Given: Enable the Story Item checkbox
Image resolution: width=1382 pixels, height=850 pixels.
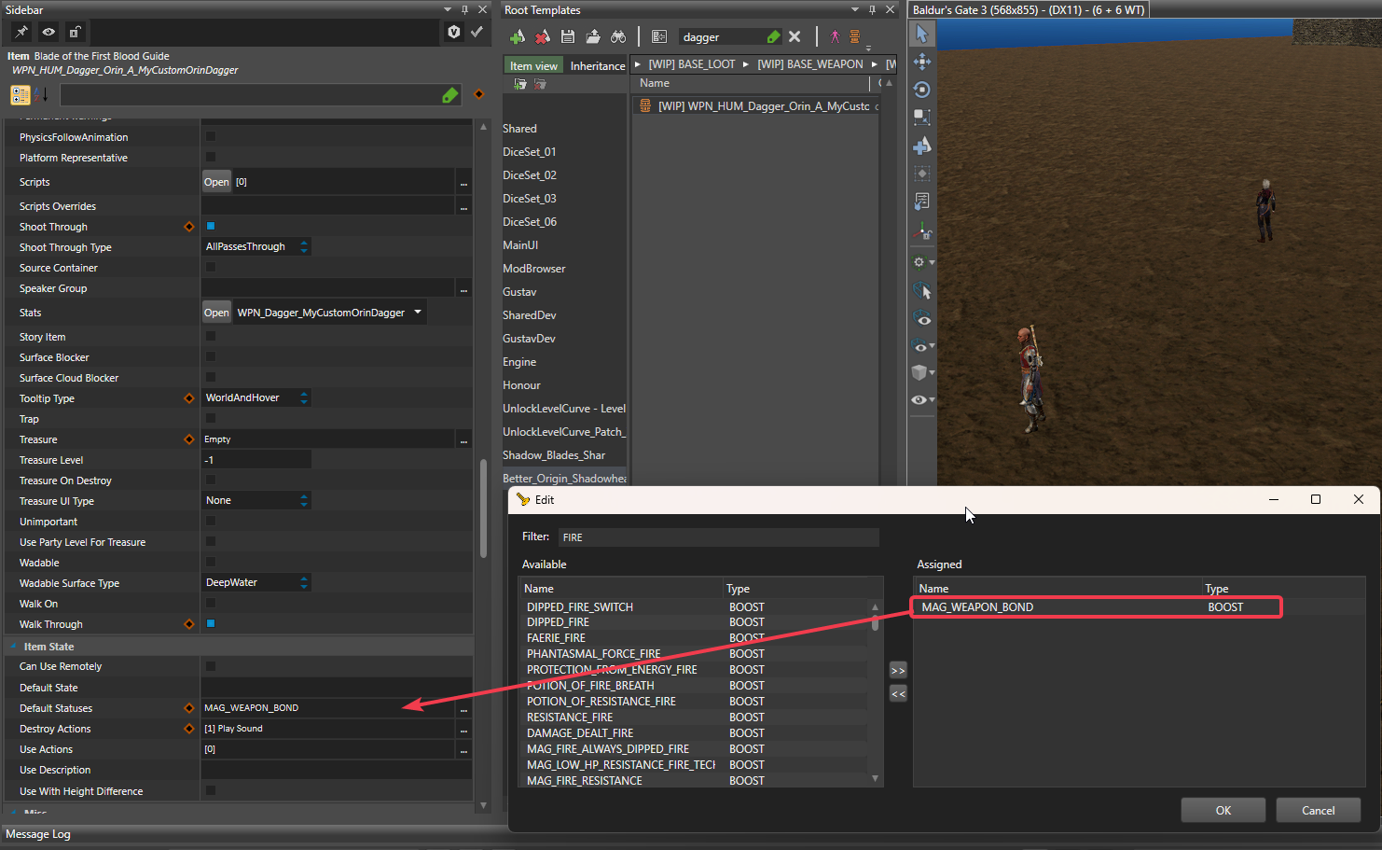Looking at the screenshot, I should click(211, 336).
